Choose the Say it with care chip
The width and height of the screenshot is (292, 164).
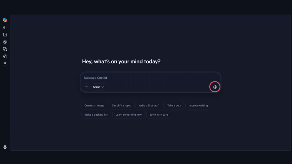[x=159, y=114]
